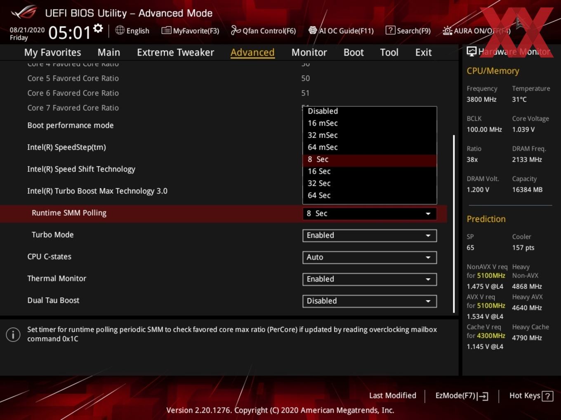The width and height of the screenshot is (561, 420).
Task: Click Last Modified button
Action: click(392, 396)
